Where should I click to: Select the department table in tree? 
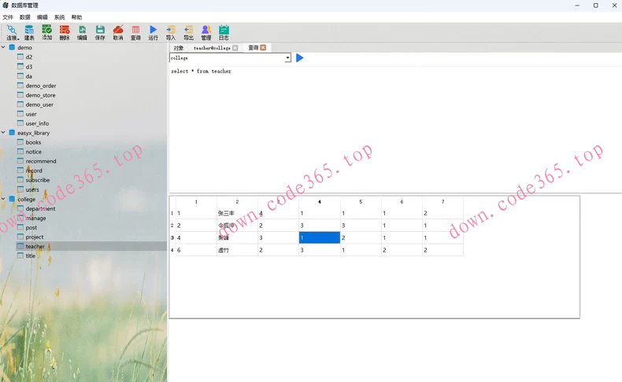[x=40, y=208]
